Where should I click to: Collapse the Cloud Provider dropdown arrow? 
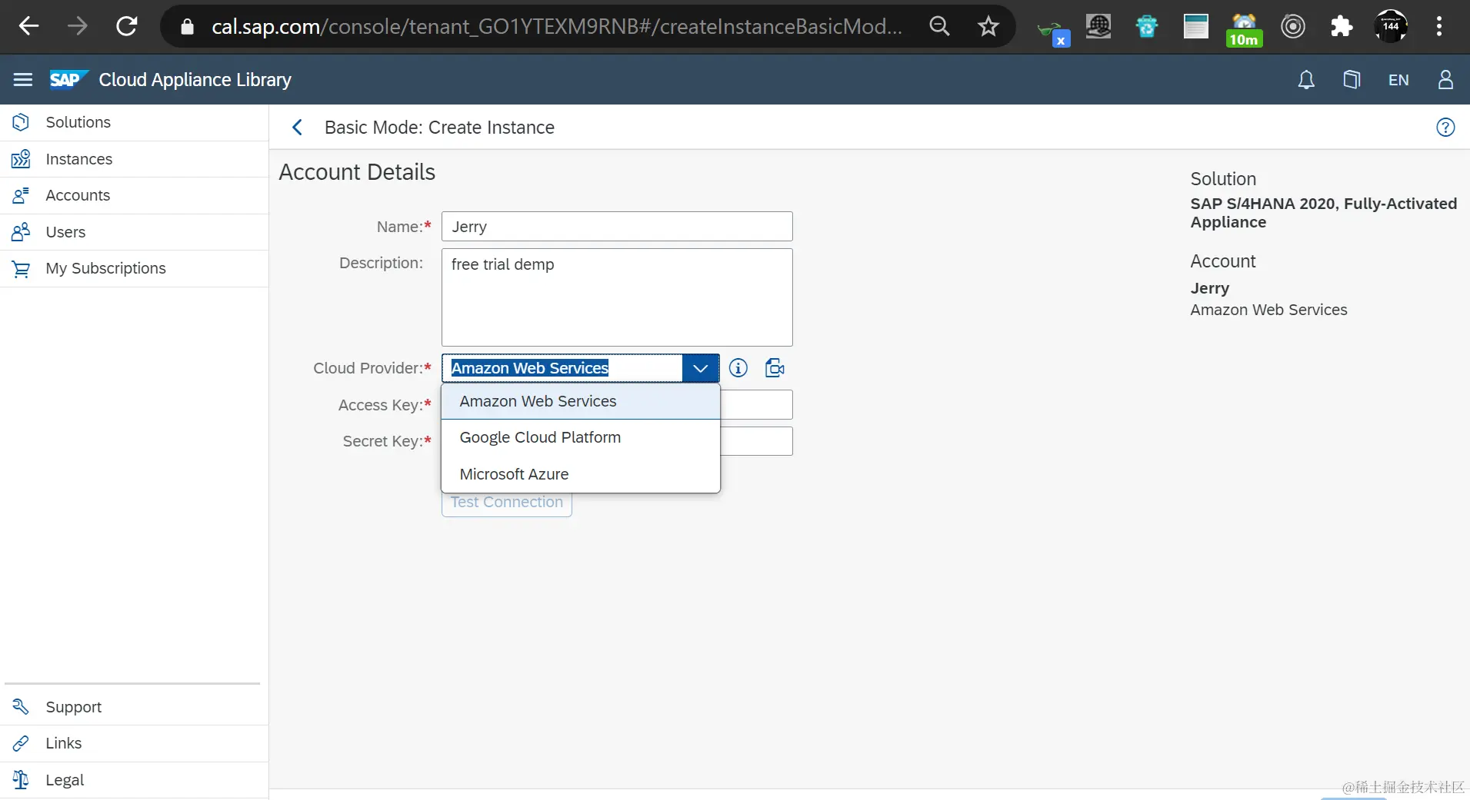(x=700, y=368)
